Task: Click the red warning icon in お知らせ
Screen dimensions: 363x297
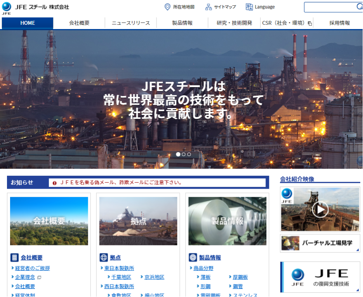Action: point(54,183)
